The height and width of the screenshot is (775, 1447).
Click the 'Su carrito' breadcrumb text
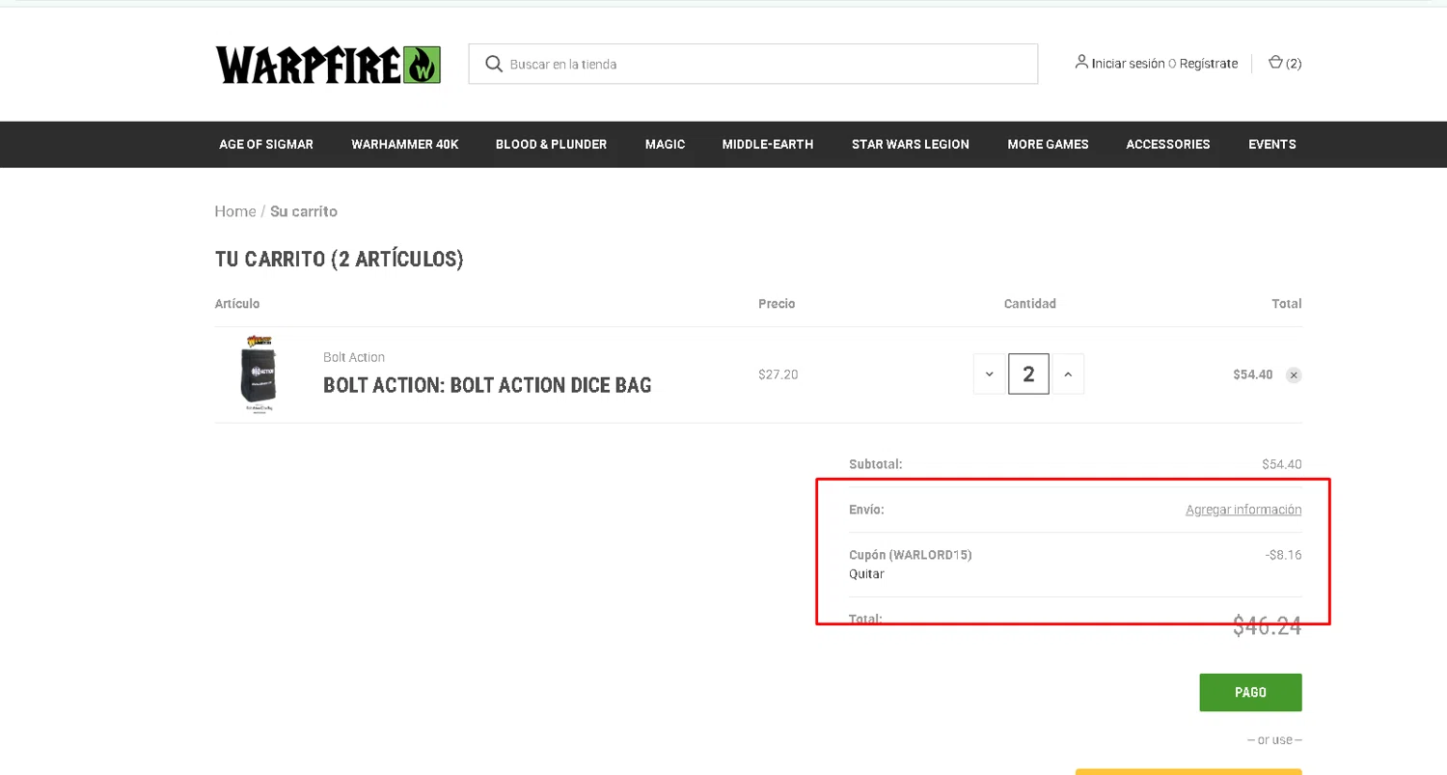coord(304,211)
